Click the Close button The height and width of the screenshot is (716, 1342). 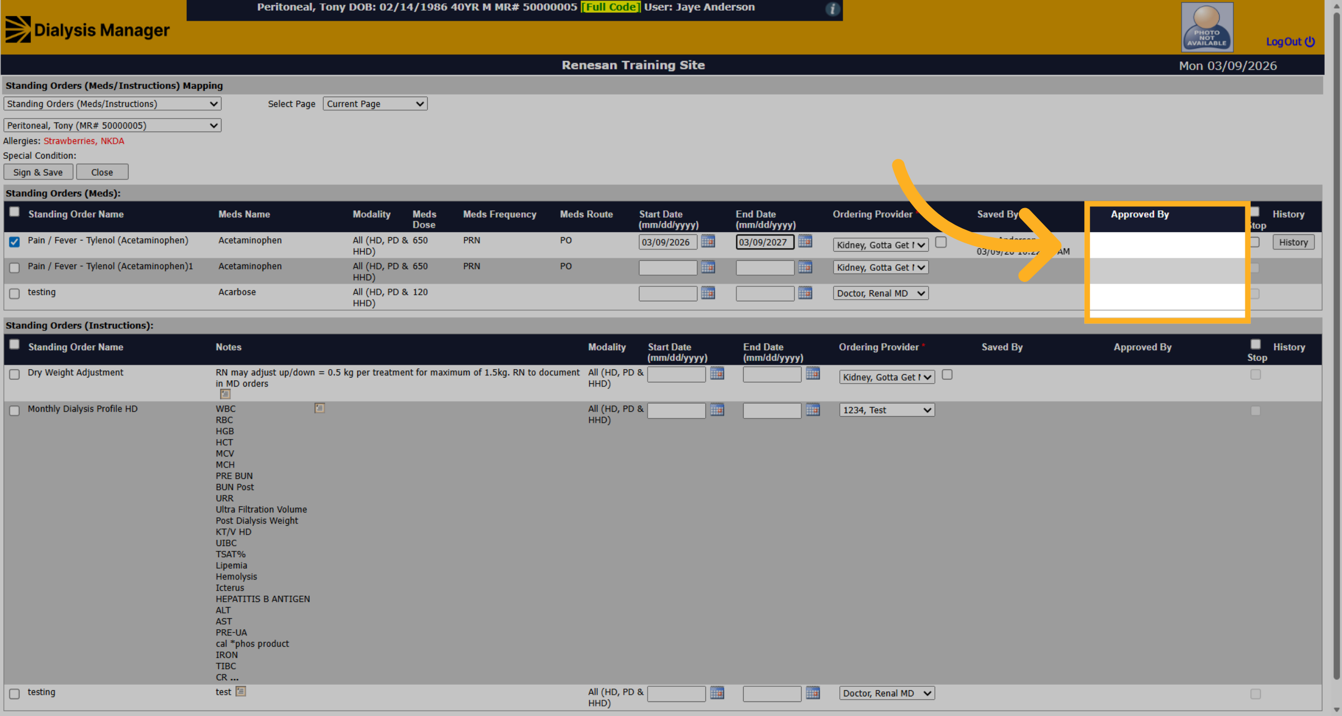(102, 172)
